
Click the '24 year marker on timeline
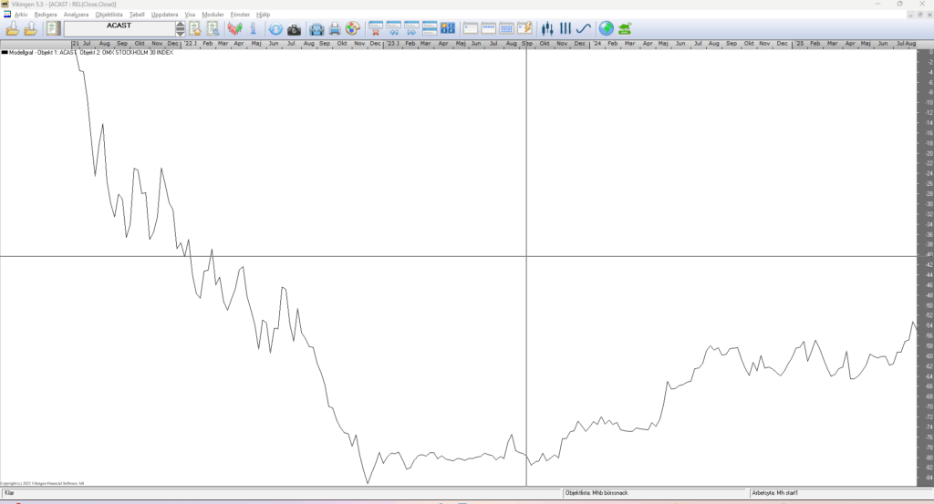[597, 44]
